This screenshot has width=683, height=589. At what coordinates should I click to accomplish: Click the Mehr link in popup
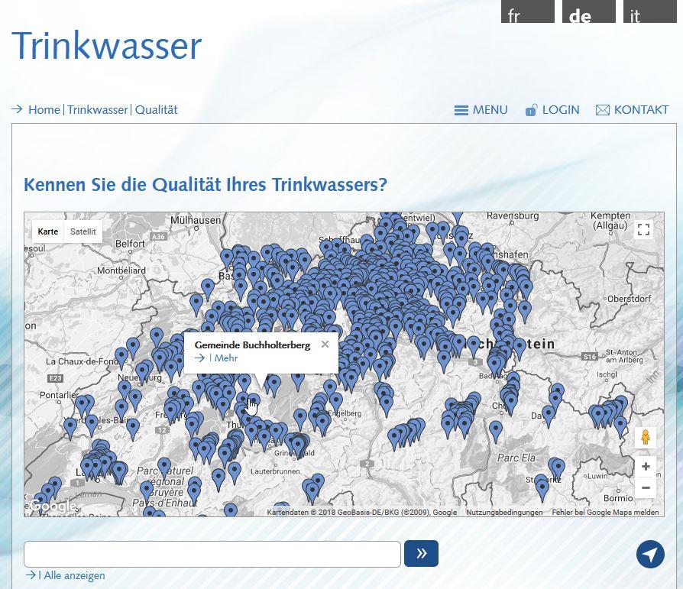[225, 358]
